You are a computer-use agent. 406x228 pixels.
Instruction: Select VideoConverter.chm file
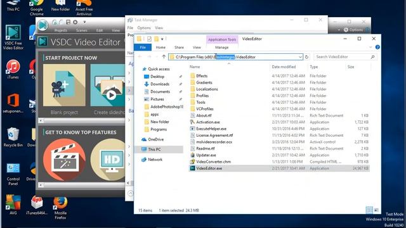[x=213, y=161]
